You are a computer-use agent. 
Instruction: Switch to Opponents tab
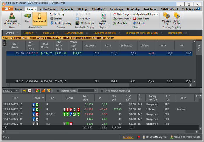pyautogui.click(x=67, y=9)
